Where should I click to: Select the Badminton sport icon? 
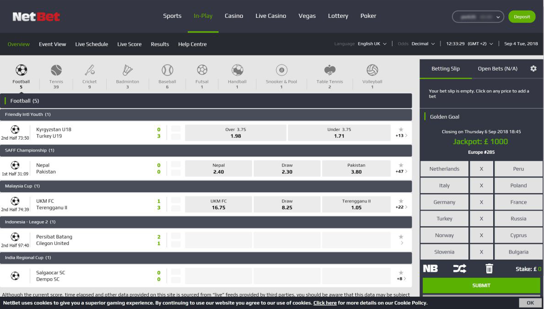coord(127,70)
